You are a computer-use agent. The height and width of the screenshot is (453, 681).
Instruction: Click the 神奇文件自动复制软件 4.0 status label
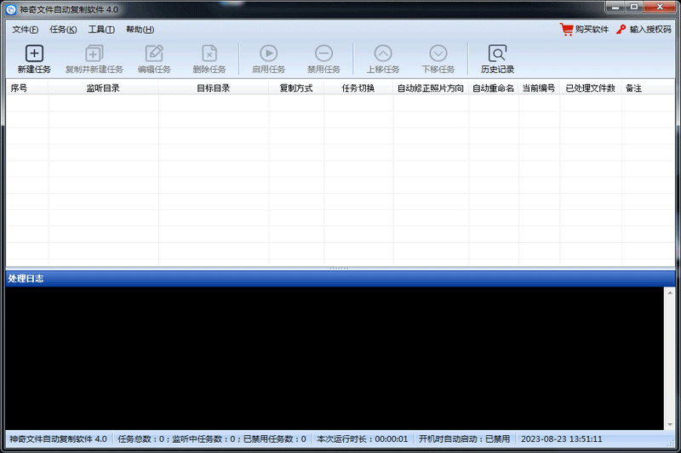click(58, 439)
